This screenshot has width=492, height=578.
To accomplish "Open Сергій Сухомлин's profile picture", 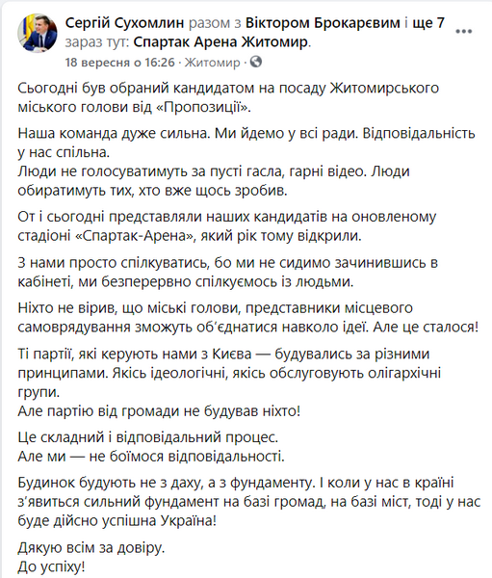I will (38, 34).
